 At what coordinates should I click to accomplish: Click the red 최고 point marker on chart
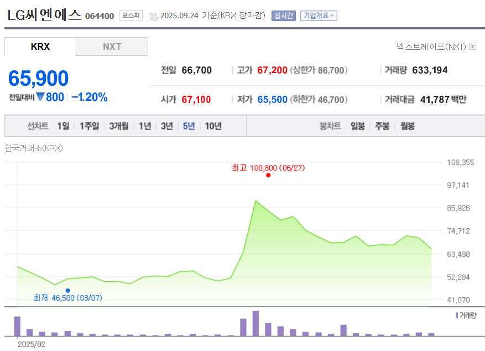coord(268,175)
